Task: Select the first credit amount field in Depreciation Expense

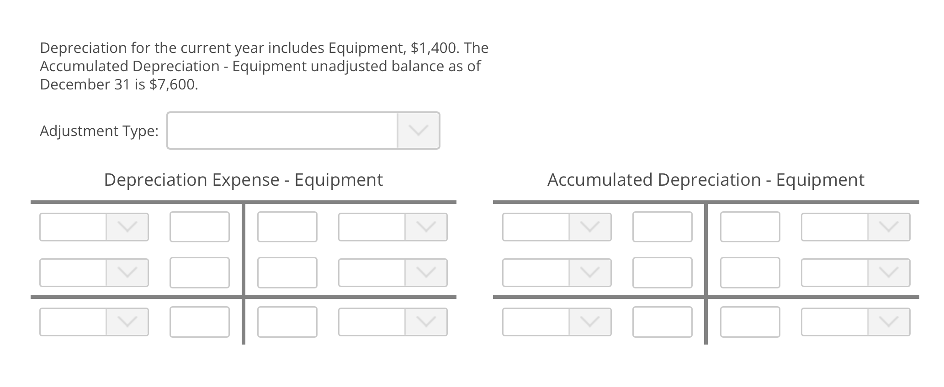Action: pos(287,227)
